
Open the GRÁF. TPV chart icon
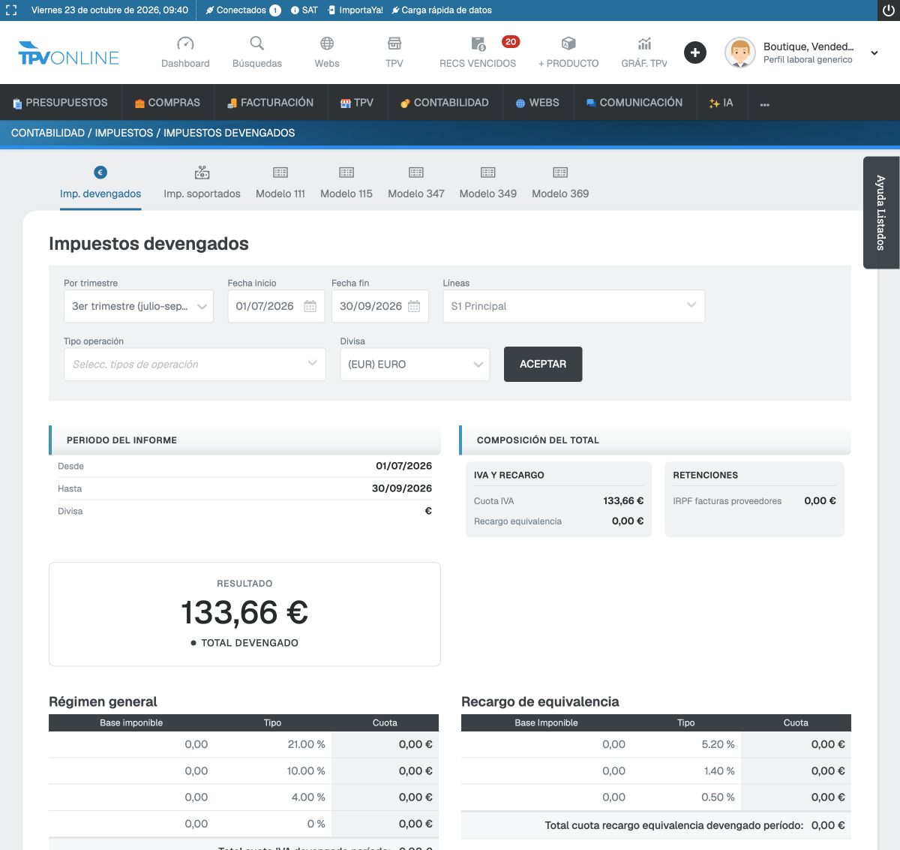tap(644, 44)
